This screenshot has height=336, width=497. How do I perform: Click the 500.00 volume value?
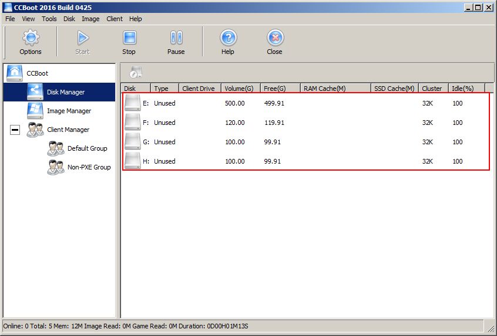point(235,103)
